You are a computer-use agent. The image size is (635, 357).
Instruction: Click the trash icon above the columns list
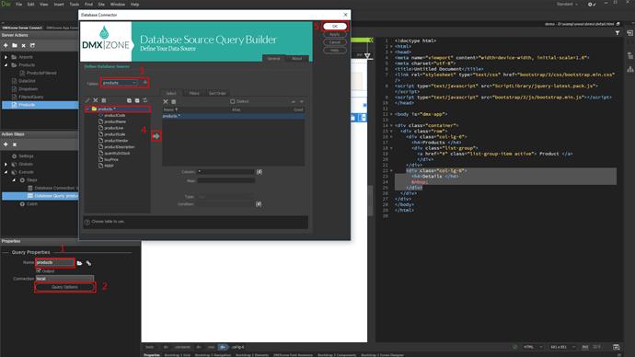pyautogui.click(x=173, y=101)
